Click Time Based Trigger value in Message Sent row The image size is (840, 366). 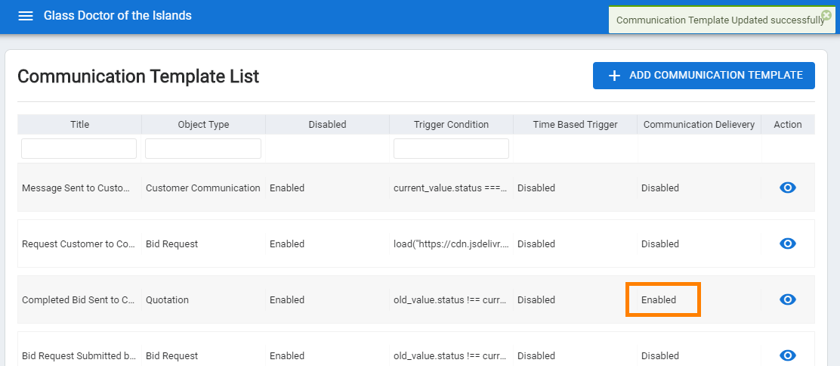click(536, 188)
